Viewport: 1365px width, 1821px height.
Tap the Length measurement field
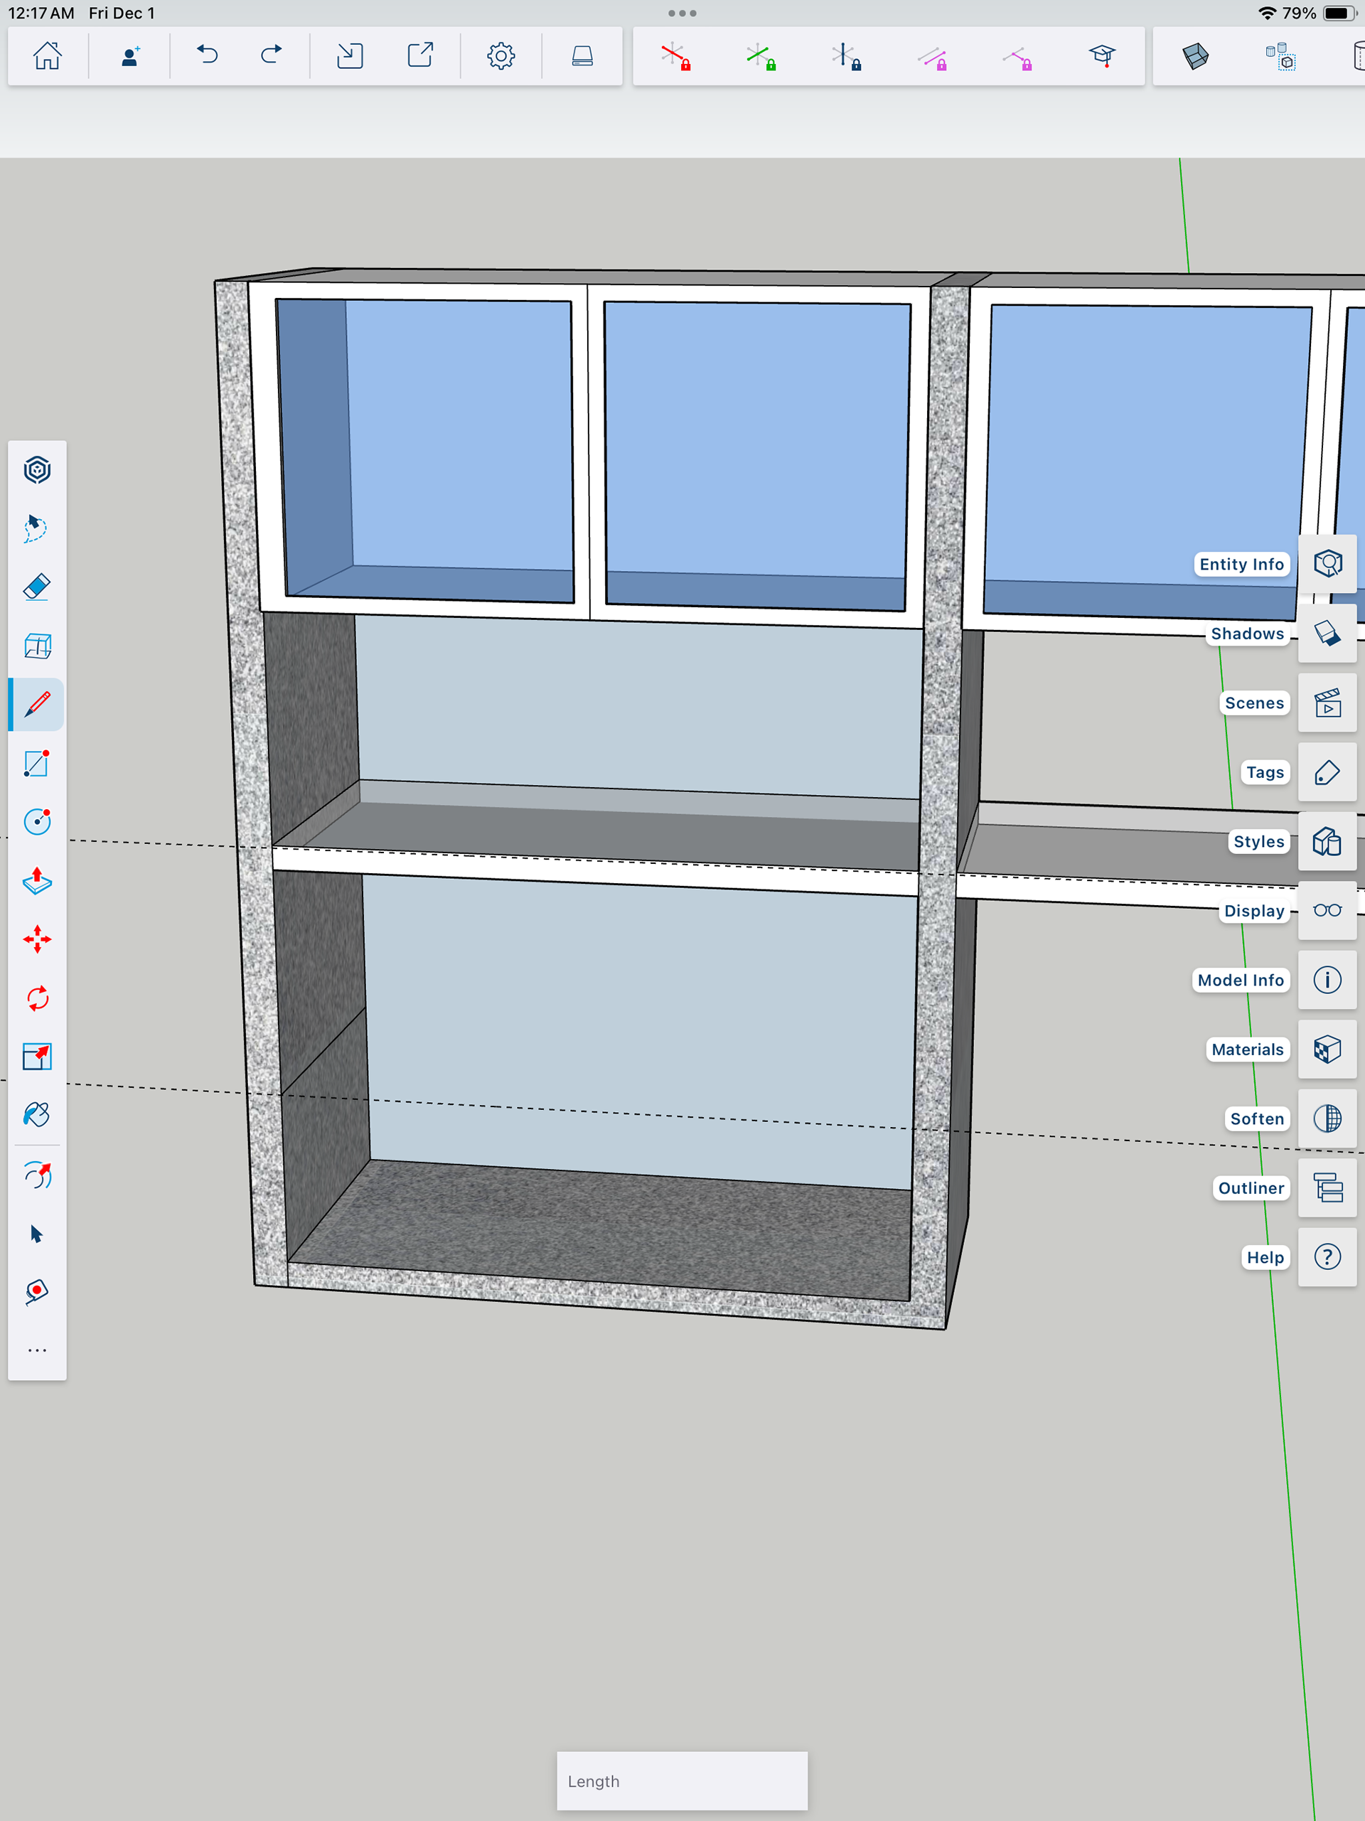682,1780
